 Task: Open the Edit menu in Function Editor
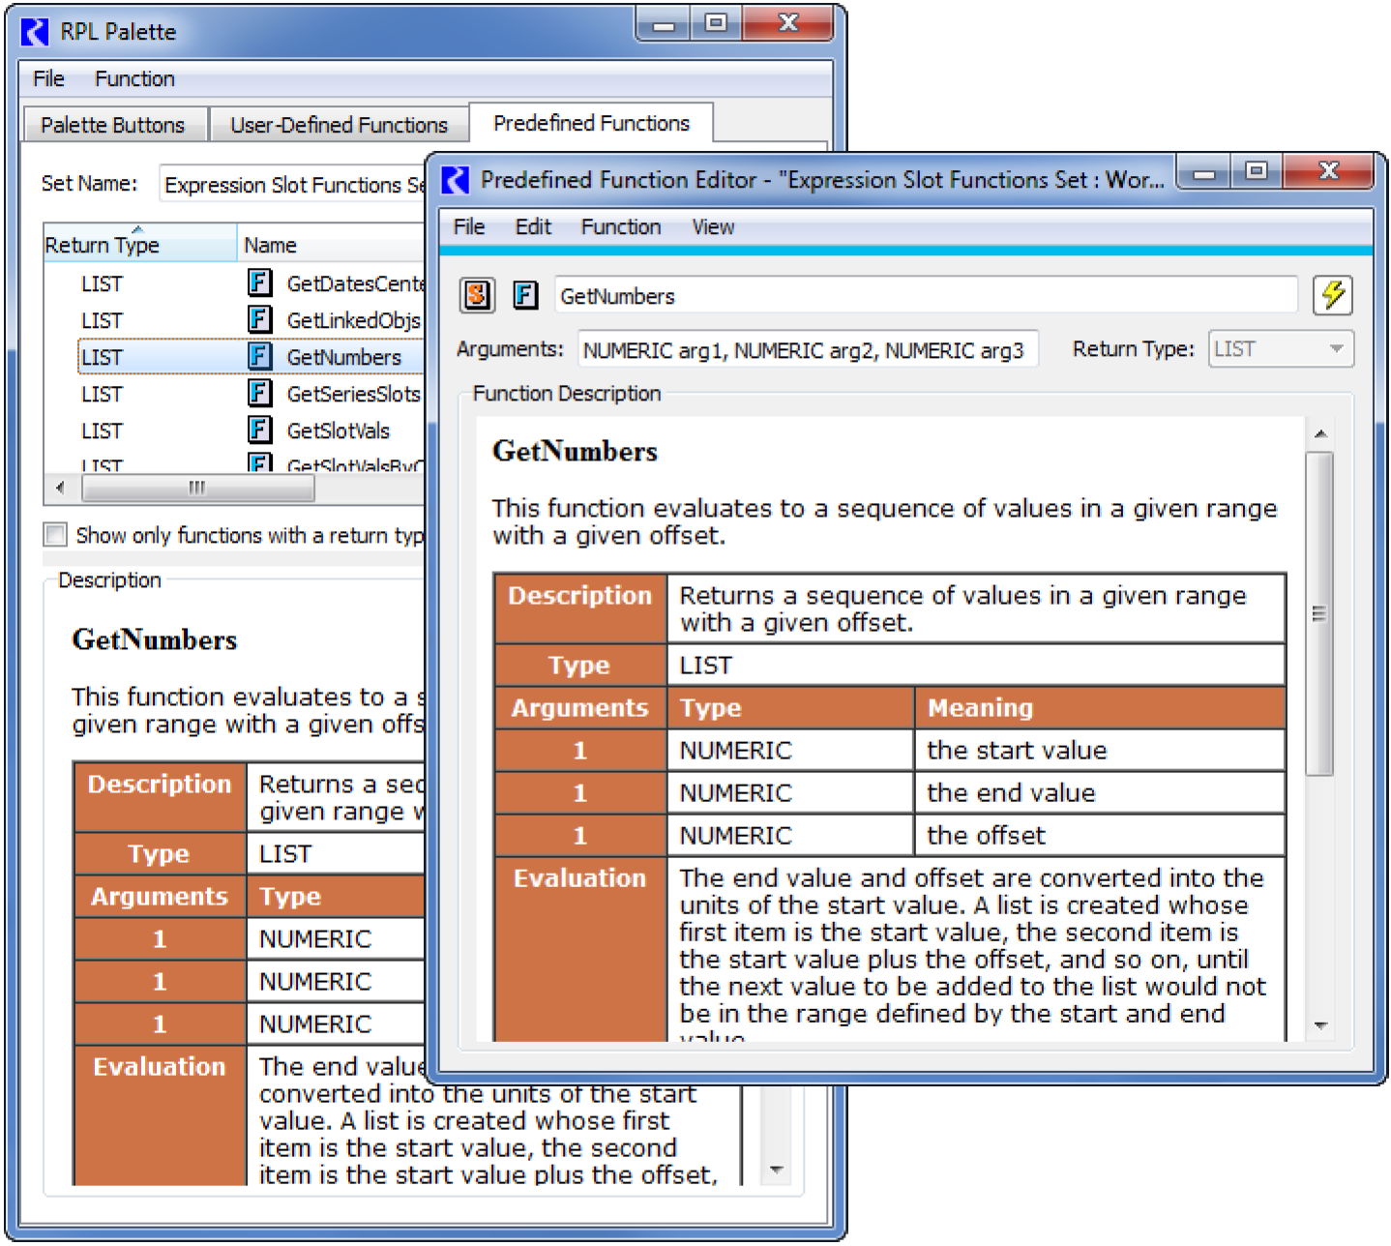point(532,227)
